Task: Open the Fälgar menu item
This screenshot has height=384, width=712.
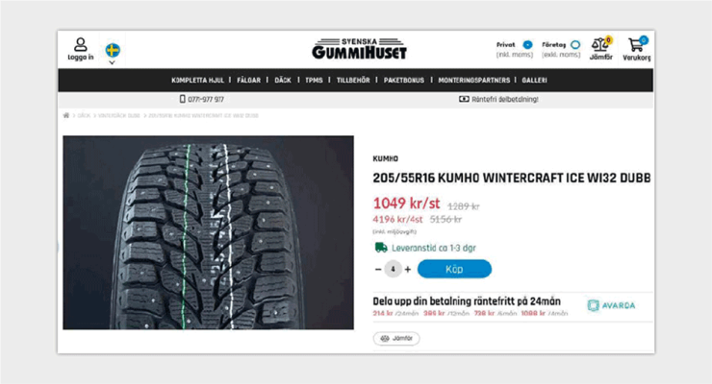Action: (249, 80)
